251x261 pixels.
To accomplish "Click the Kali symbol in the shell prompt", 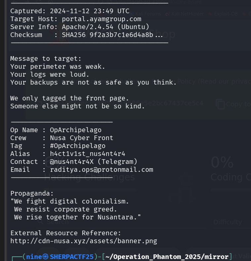I will 46,257.
